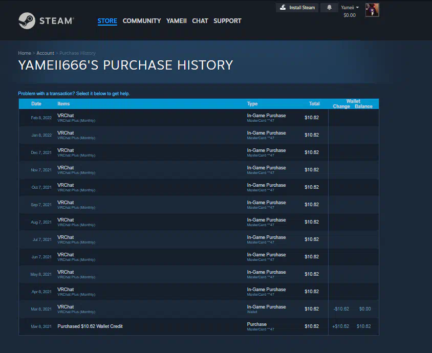Click the user avatar thumbnail
The width and height of the screenshot is (432, 353).
(x=372, y=10)
